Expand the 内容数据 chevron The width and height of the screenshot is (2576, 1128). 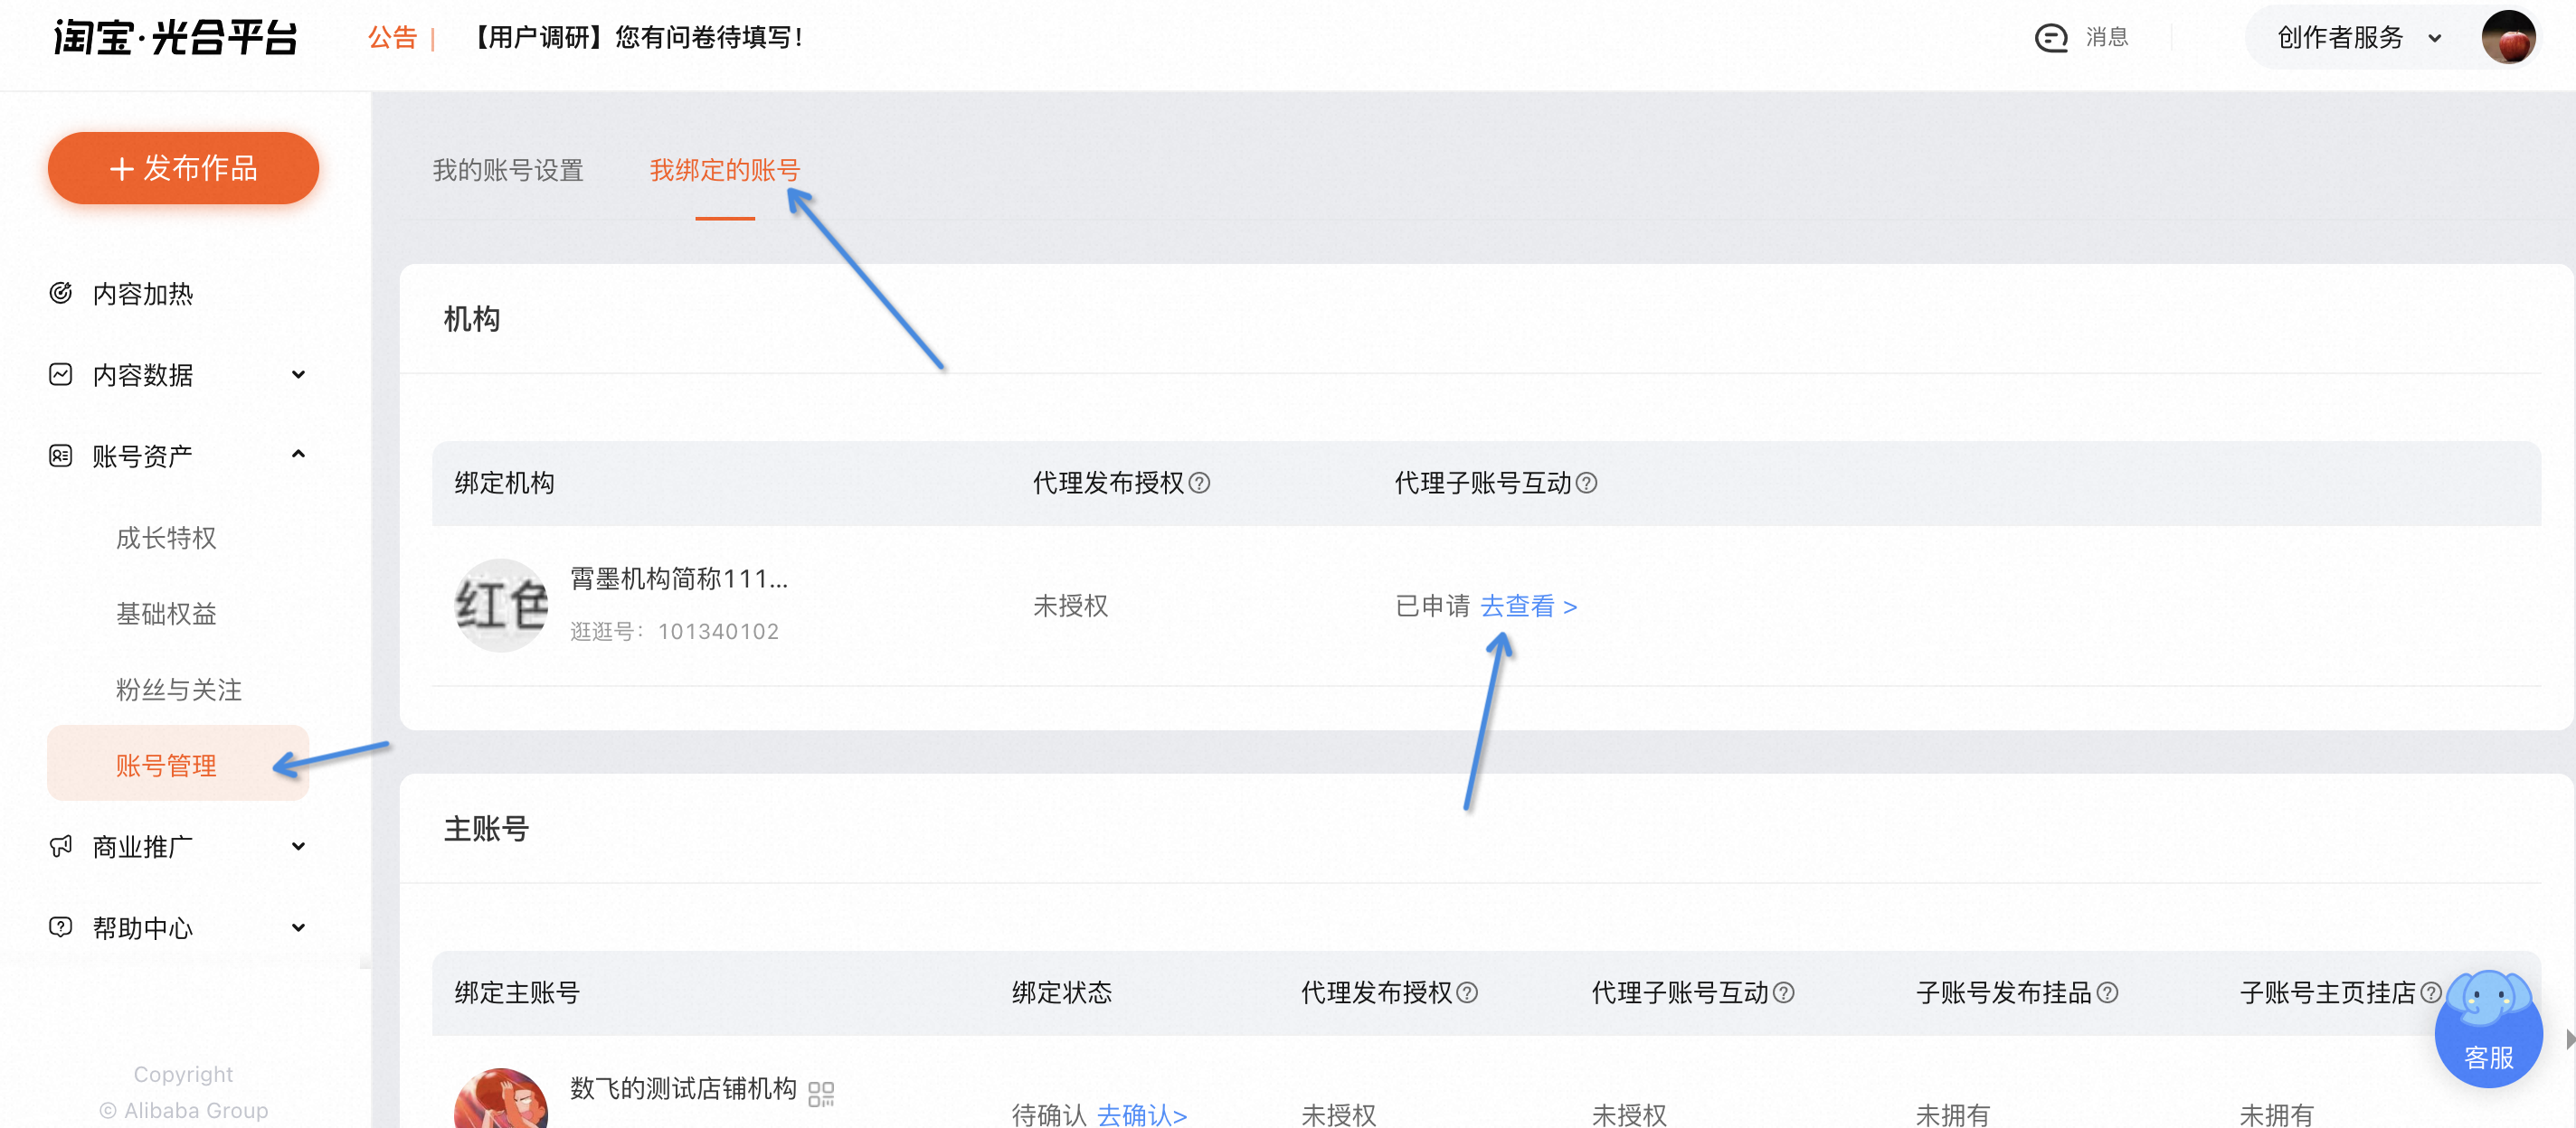click(298, 375)
